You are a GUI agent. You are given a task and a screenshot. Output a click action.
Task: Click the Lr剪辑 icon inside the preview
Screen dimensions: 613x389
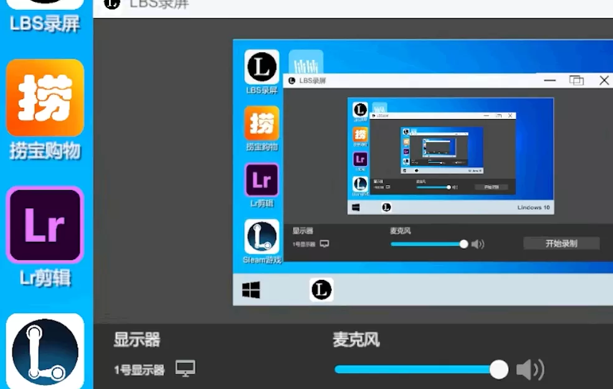(262, 180)
